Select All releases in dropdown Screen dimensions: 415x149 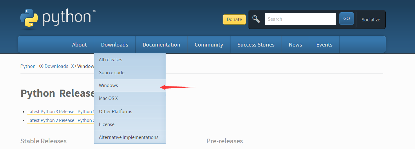(130, 60)
